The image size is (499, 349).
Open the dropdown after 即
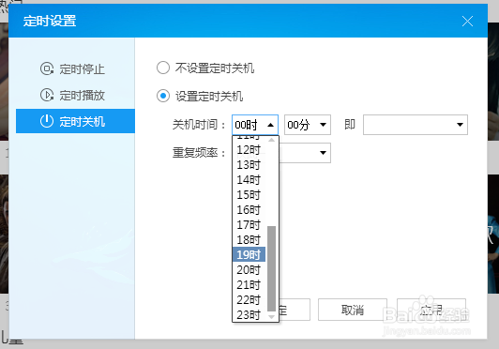coord(416,125)
